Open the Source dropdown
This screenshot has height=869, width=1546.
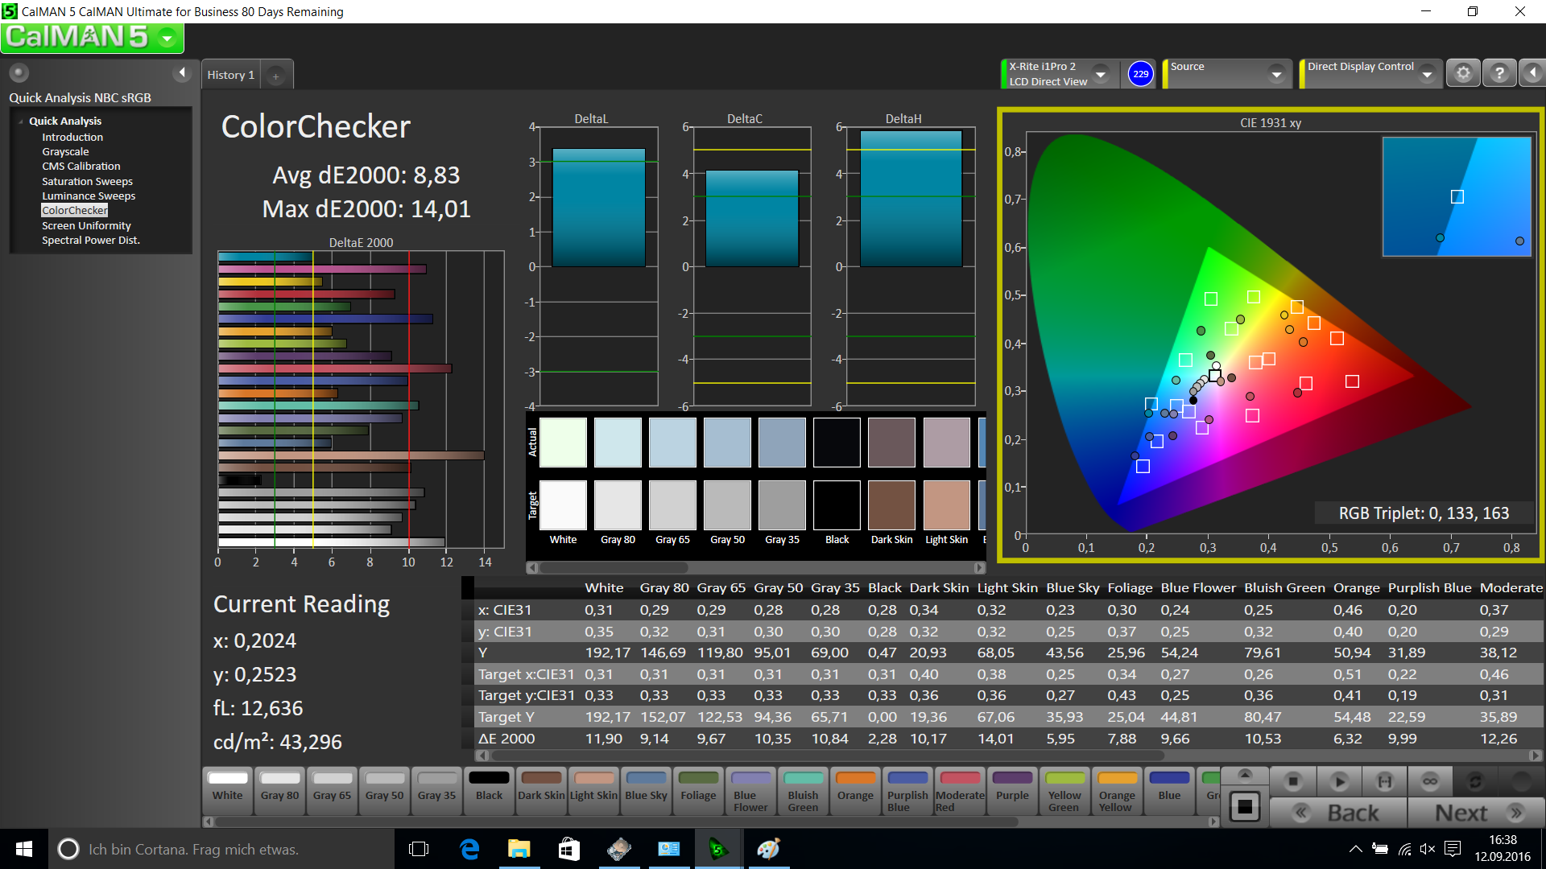(1276, 74)
